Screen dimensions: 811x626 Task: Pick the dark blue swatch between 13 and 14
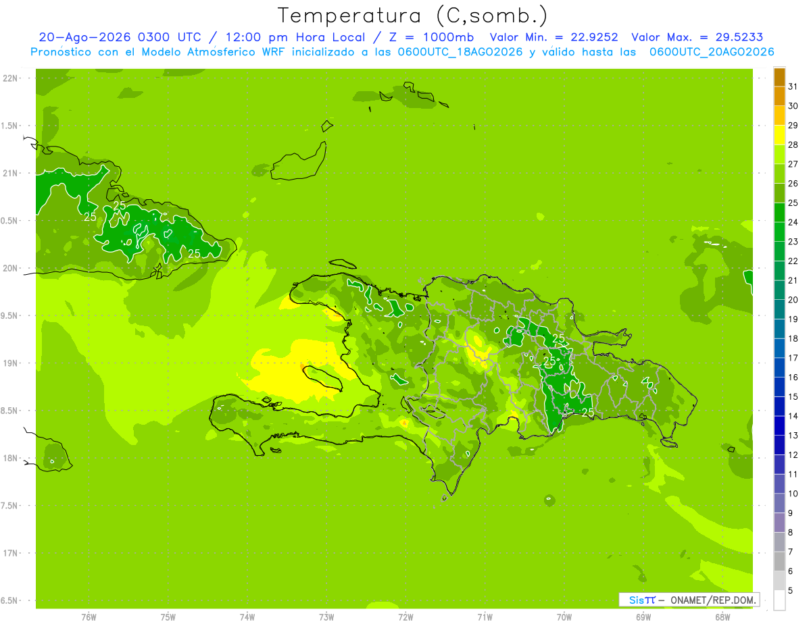[x=780, y=425]
